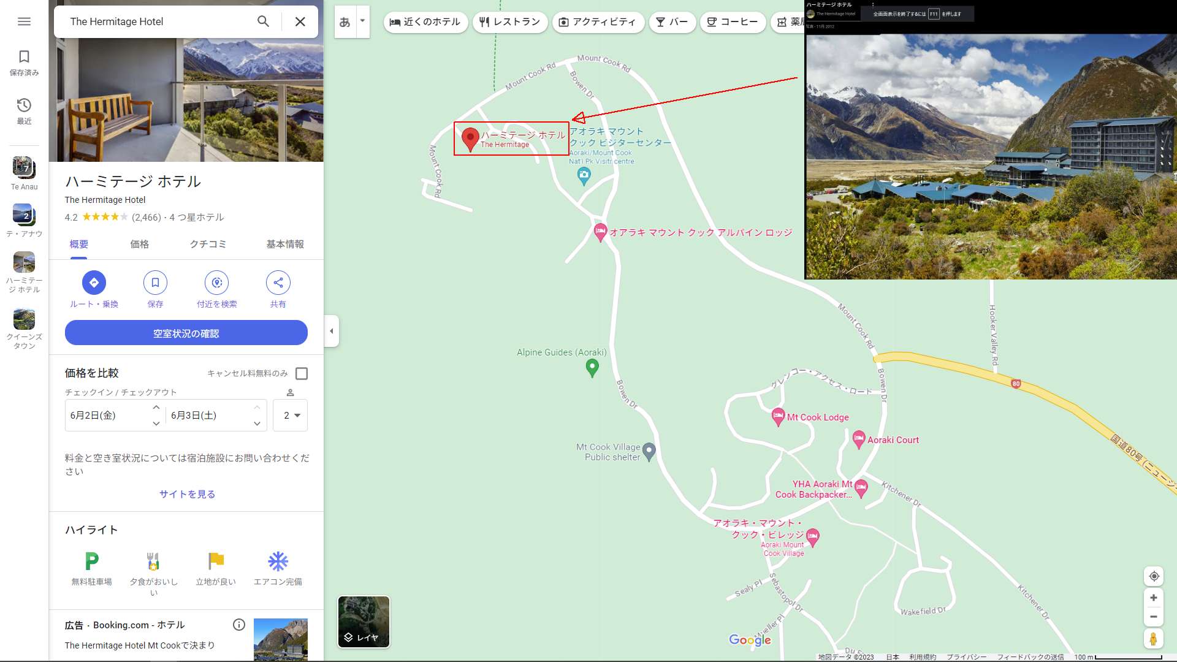Click the 共有 share icon

pos(278,283)
